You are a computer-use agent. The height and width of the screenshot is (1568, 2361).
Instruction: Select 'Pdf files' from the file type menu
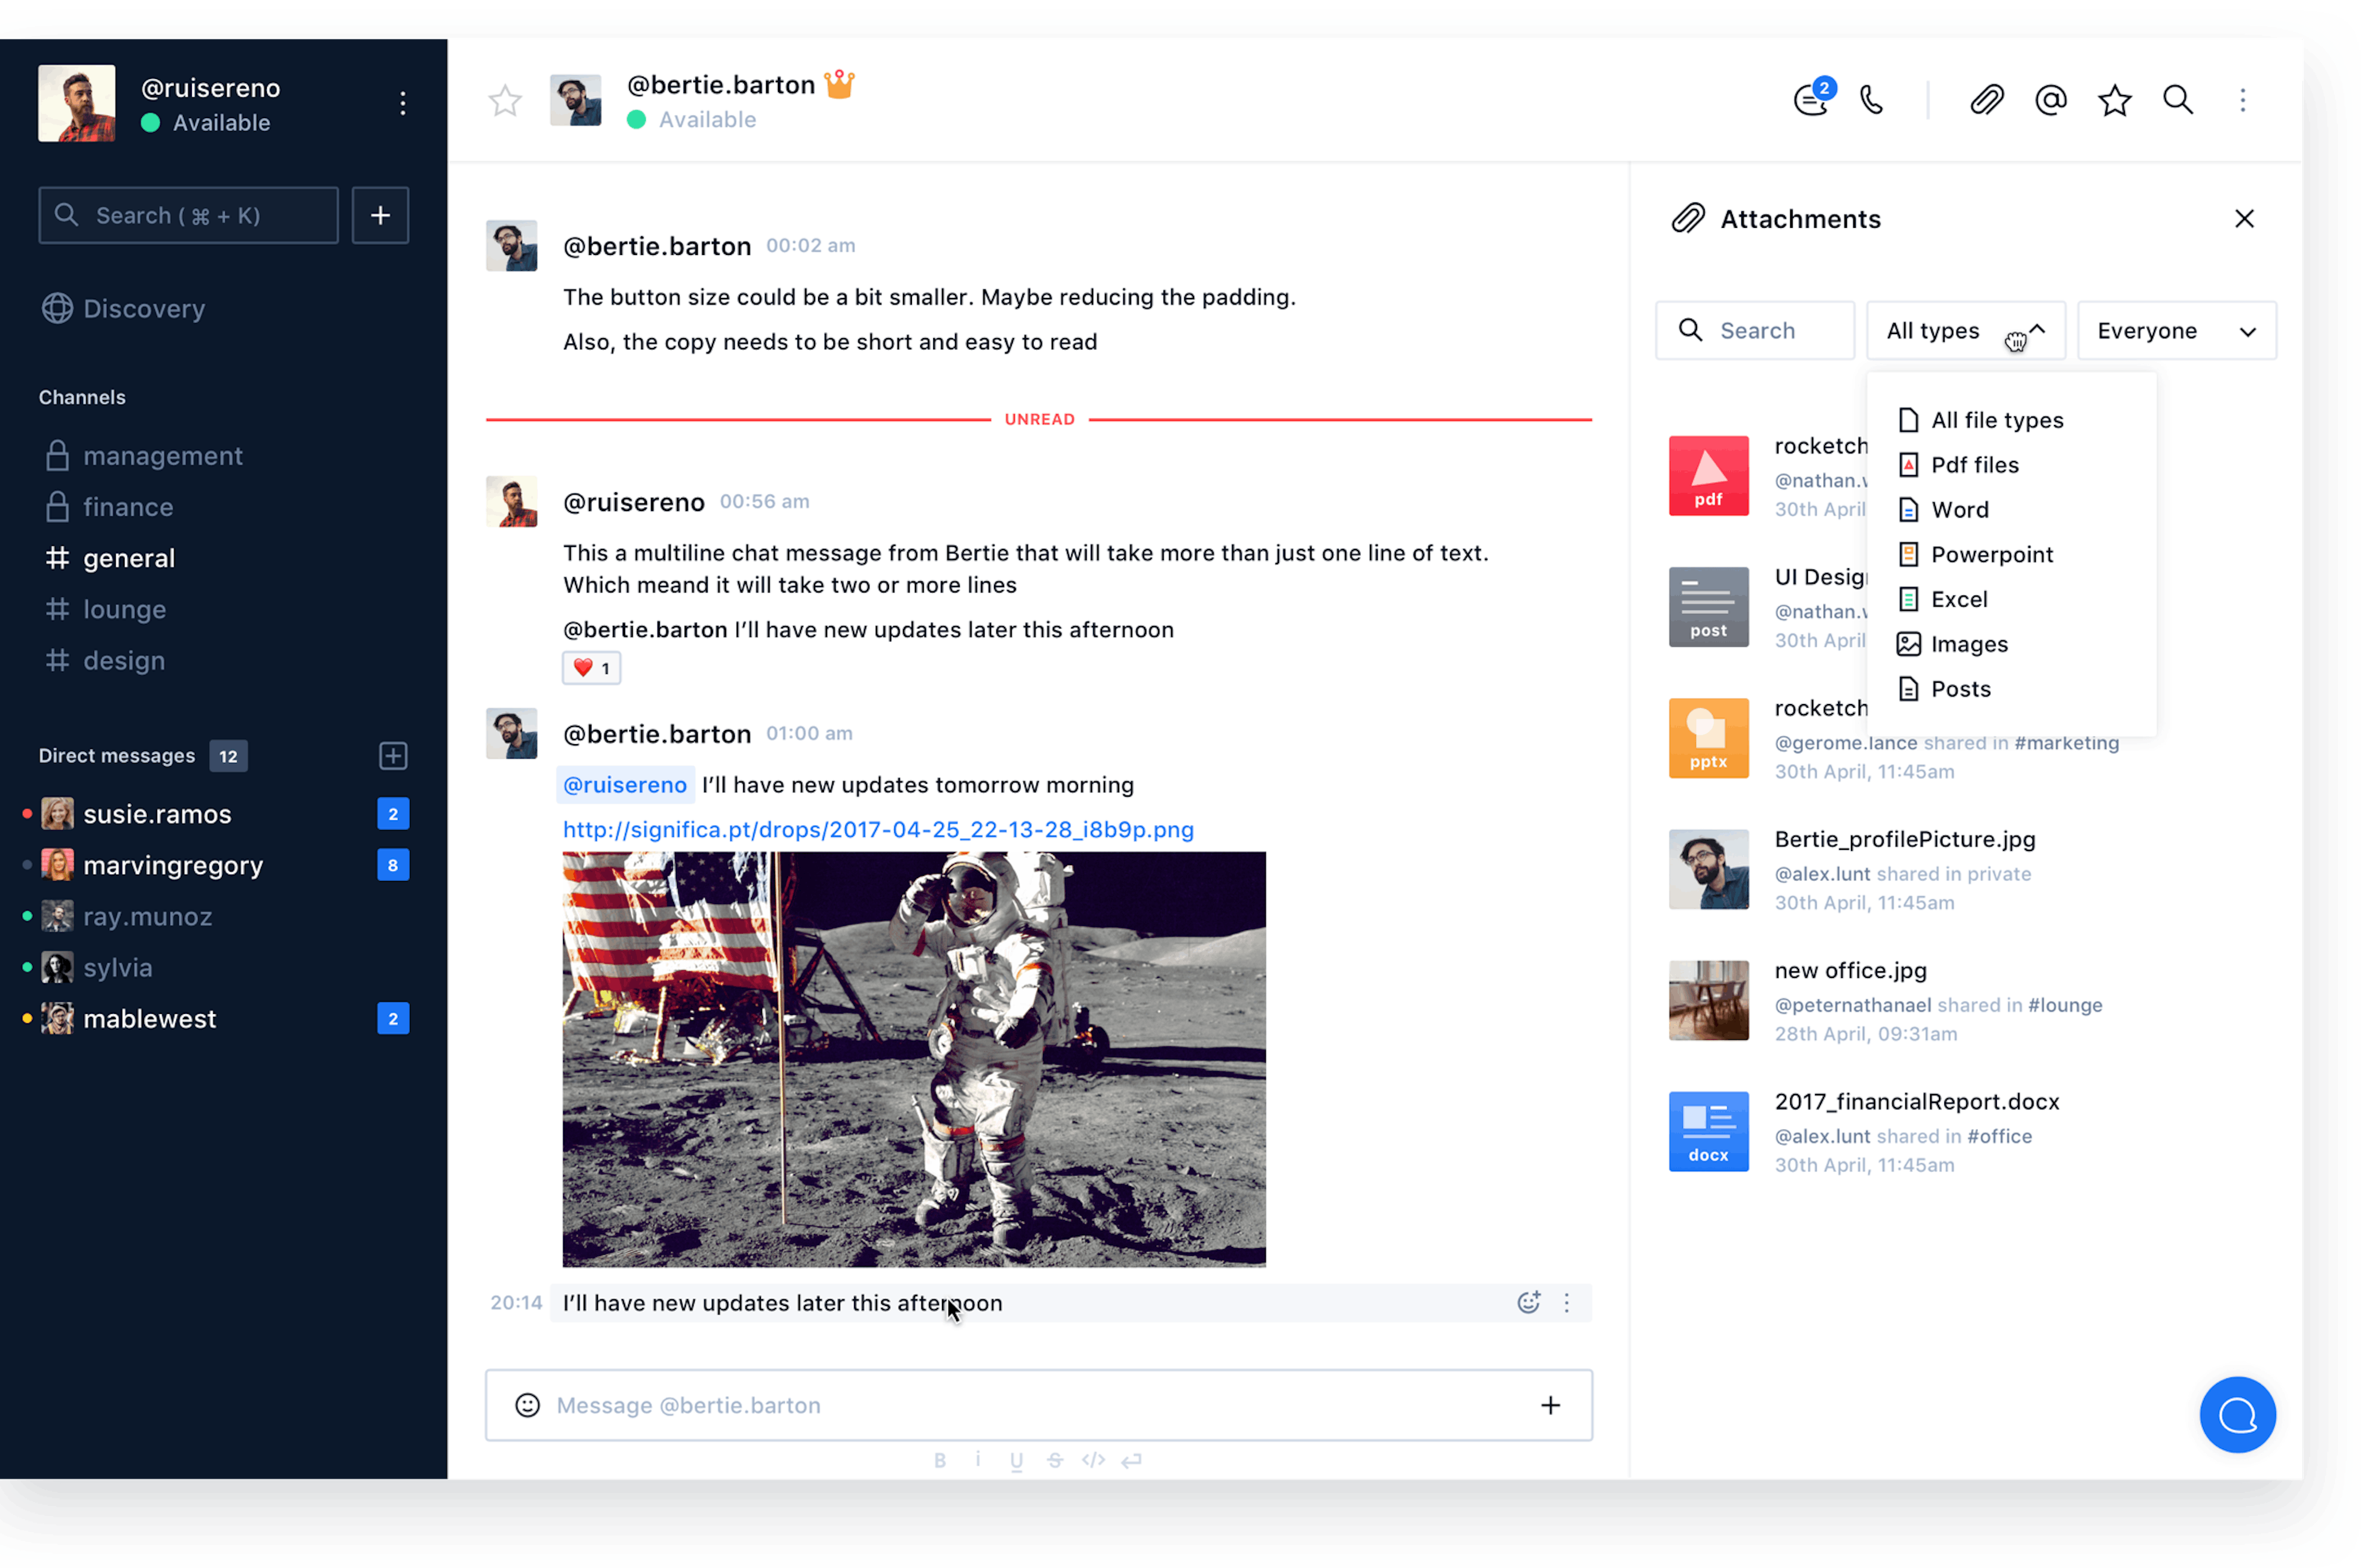pyautogui.click(x=1975, y=464)
